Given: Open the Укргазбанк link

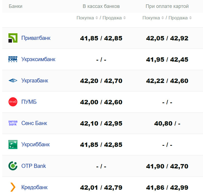Looking at the screenshot, I should click(x=35, y=81).
